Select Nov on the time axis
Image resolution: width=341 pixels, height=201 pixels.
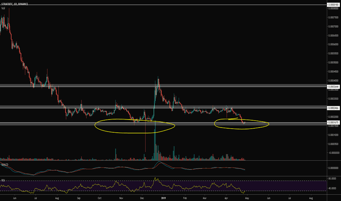121,198
